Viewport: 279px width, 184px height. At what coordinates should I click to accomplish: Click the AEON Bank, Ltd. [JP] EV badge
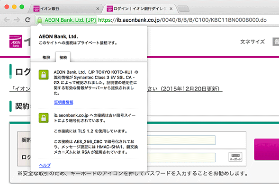pyautogui.click(x=66, y=20)
